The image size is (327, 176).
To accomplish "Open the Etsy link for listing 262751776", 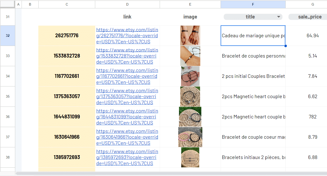I will [x=127, y=36].
